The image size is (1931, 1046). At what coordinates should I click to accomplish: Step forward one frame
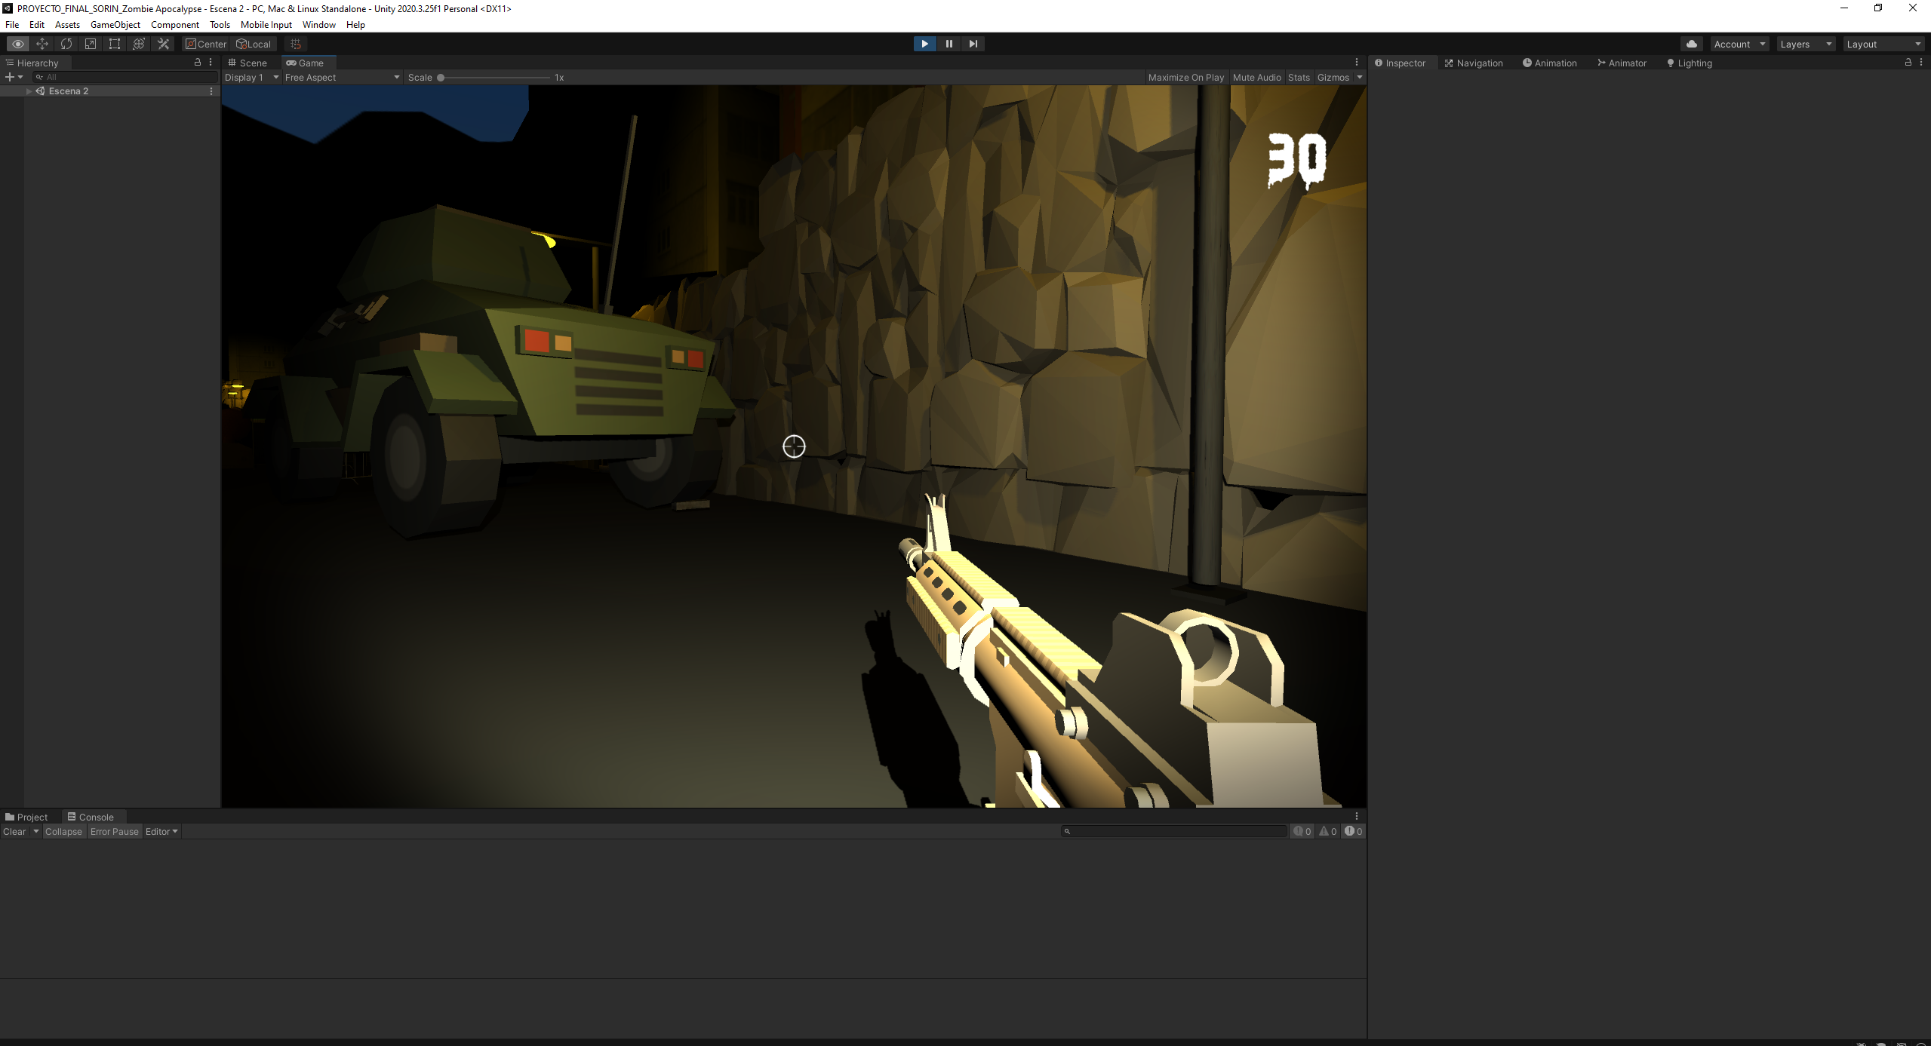tap(973, 44)
